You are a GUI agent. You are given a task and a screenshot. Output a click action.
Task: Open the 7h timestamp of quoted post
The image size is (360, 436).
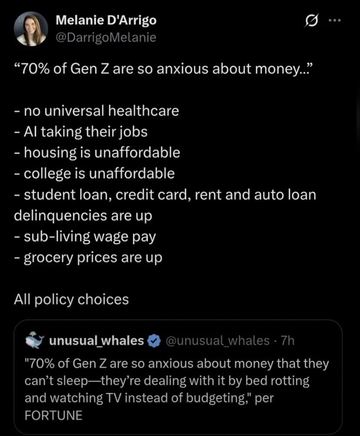(x=288, y=341)
